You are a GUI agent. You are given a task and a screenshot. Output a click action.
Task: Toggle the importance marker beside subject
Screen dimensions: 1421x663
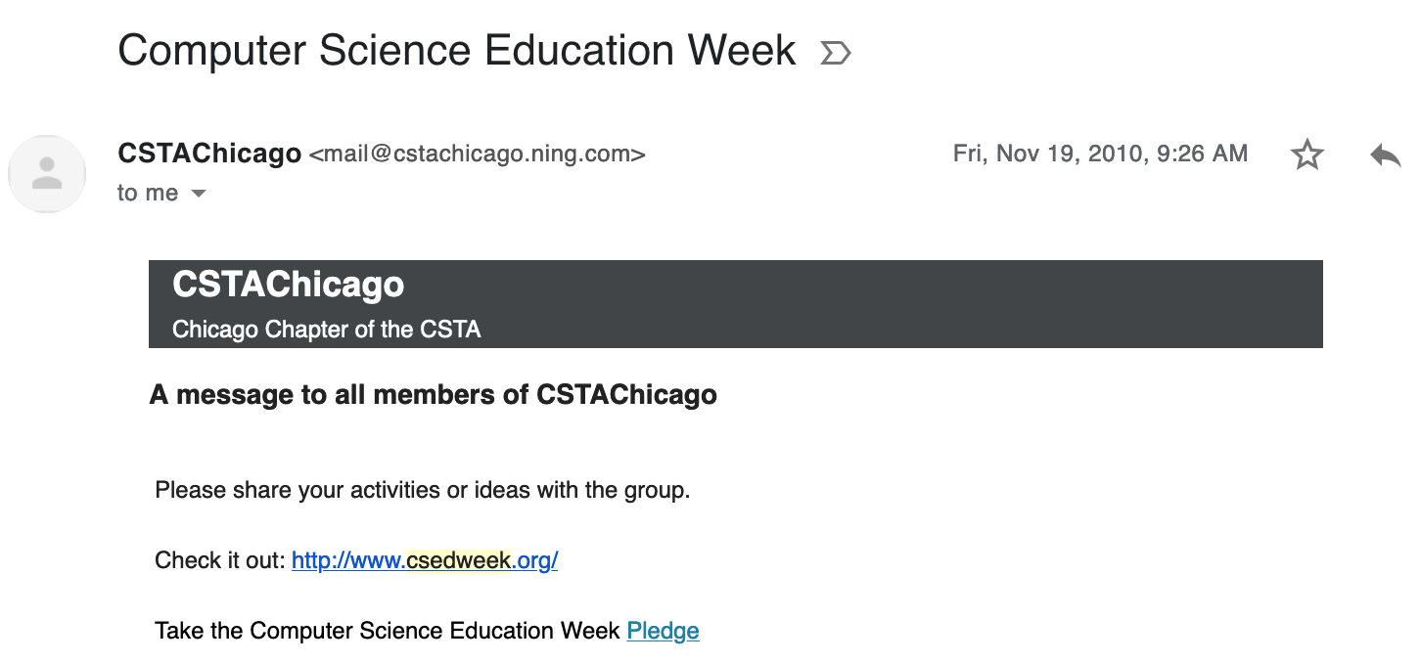[x=835, y=53]
